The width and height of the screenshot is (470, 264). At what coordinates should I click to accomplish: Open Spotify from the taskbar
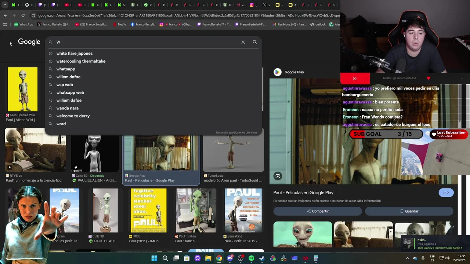click(251, 258)
